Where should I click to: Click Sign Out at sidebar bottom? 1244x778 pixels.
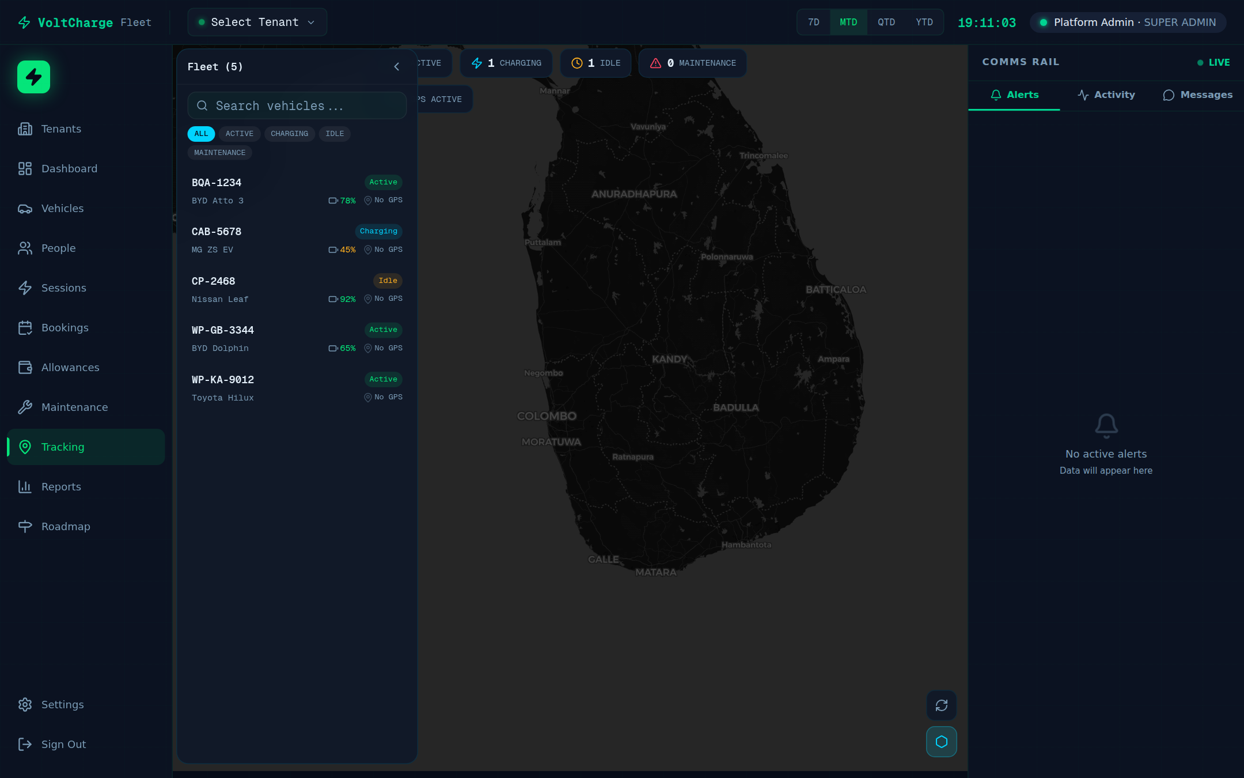63,744
